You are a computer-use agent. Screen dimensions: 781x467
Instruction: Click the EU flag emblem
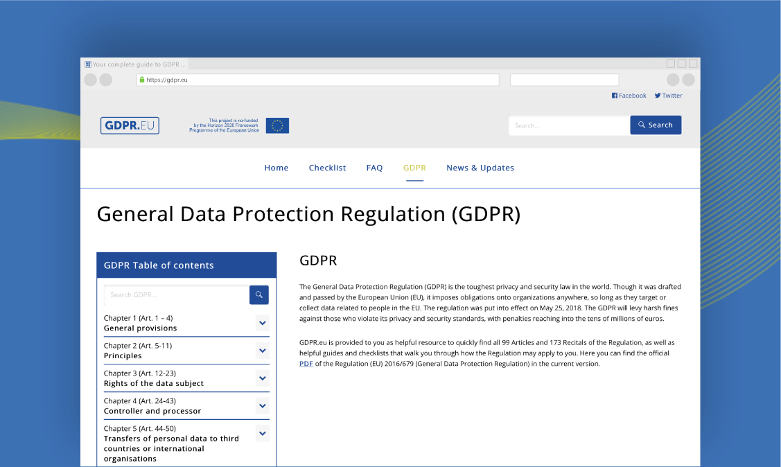(x=277, y=125)
